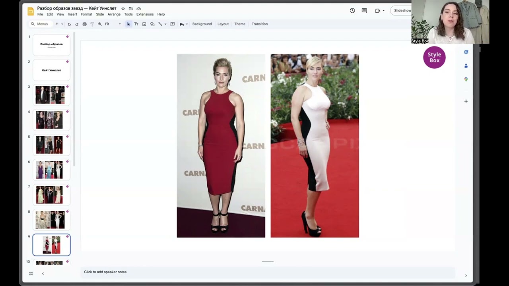This screenshot has height=286, width=509.
Task: Select slide 4 thumbnail
Action: click(x=51, y=120)
